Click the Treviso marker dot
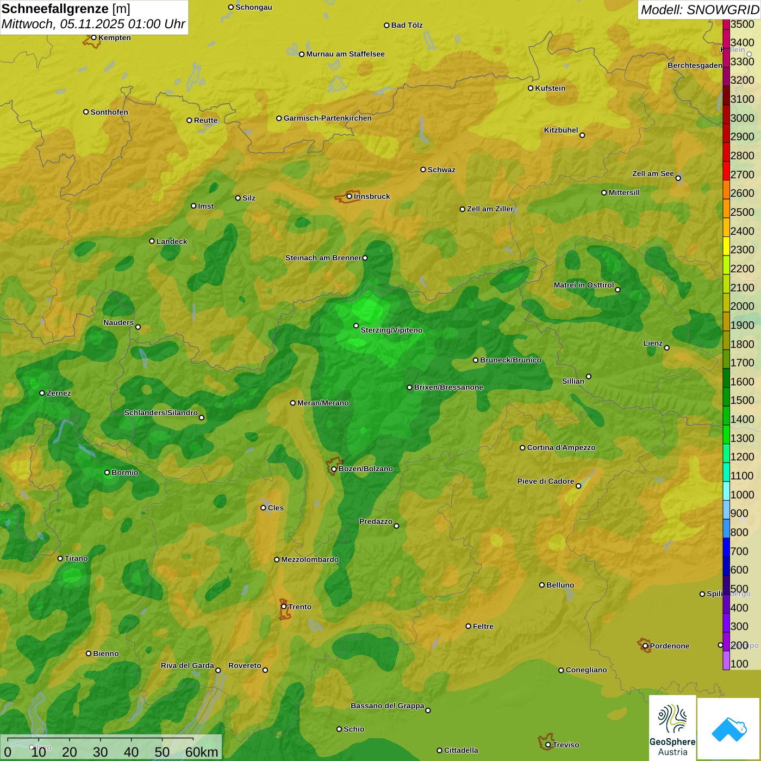The height and width of the screenshot is (761, 761). (x=548, y=745)
